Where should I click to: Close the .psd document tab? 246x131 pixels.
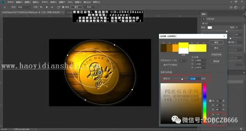coord(63,12)
